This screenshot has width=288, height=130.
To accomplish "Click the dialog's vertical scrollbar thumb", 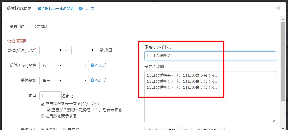I will pyautogui.click(x=283, y=61).
